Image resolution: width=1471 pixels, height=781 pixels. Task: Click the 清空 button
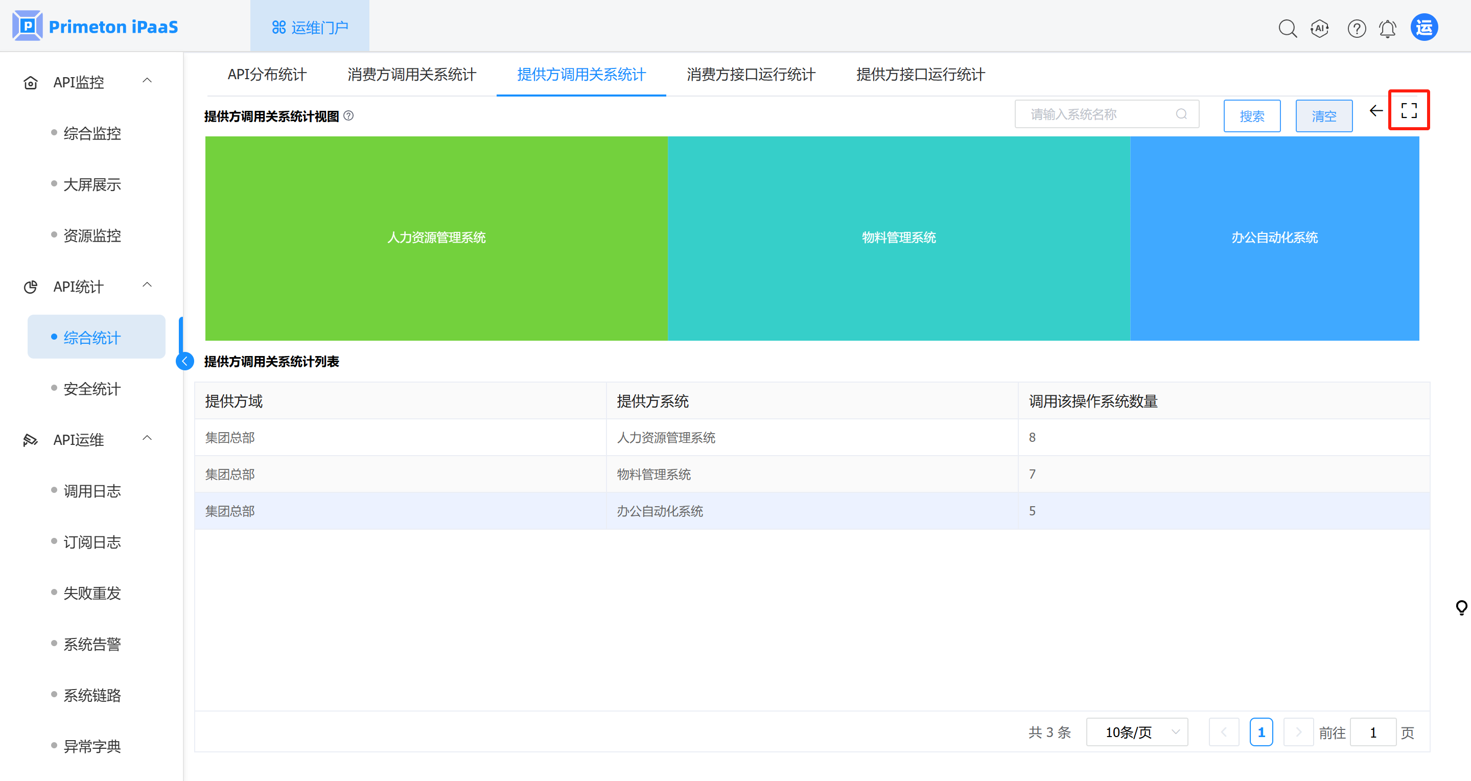tap(1323, 116)
